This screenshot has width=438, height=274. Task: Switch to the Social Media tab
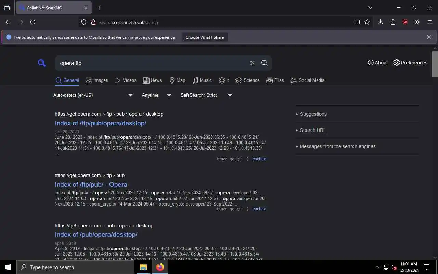(x=307, y=80)
